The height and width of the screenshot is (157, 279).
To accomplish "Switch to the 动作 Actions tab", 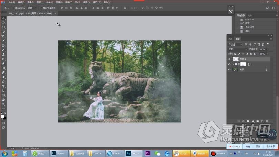I will (250, 16).
